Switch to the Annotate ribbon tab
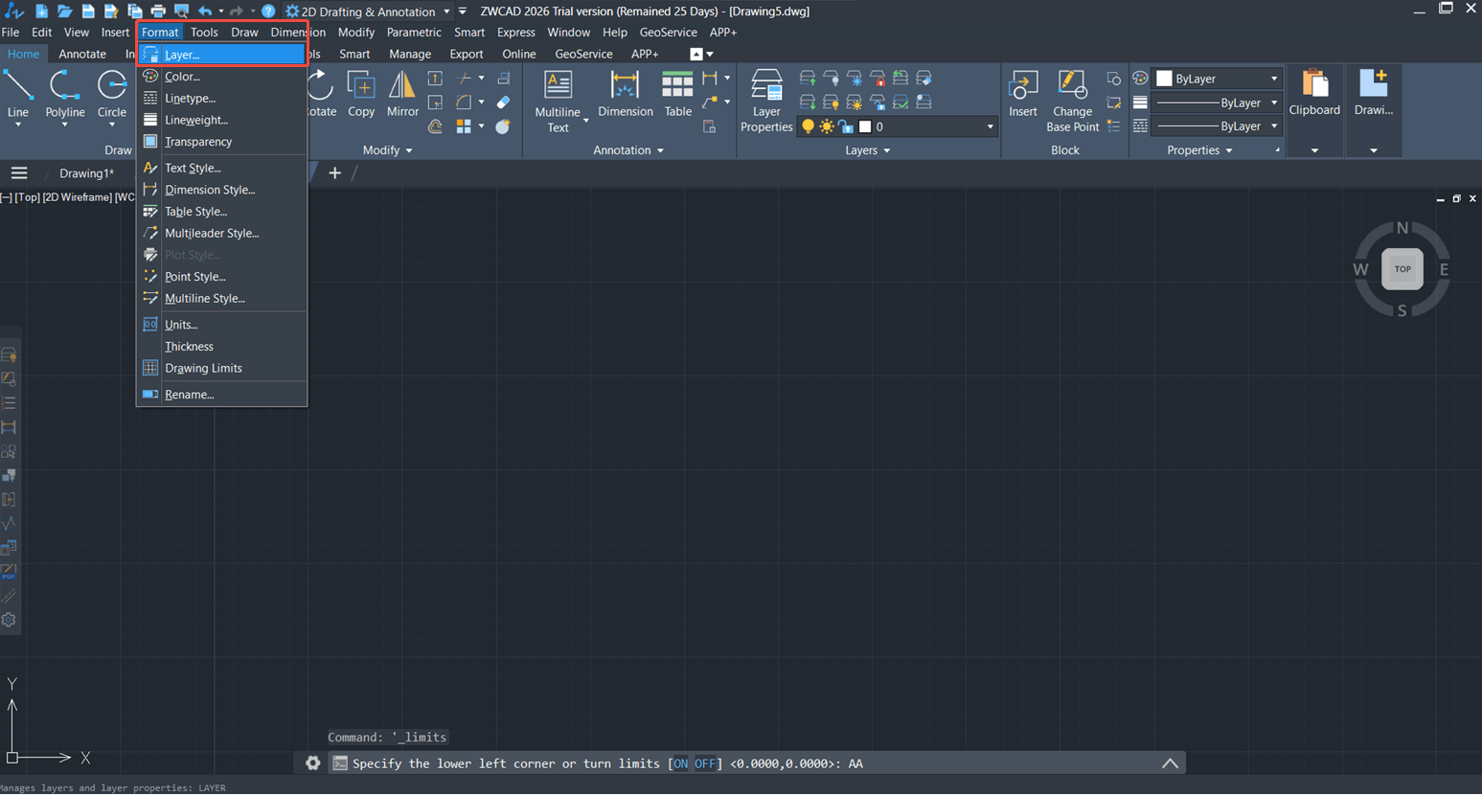 pos(82,55)
